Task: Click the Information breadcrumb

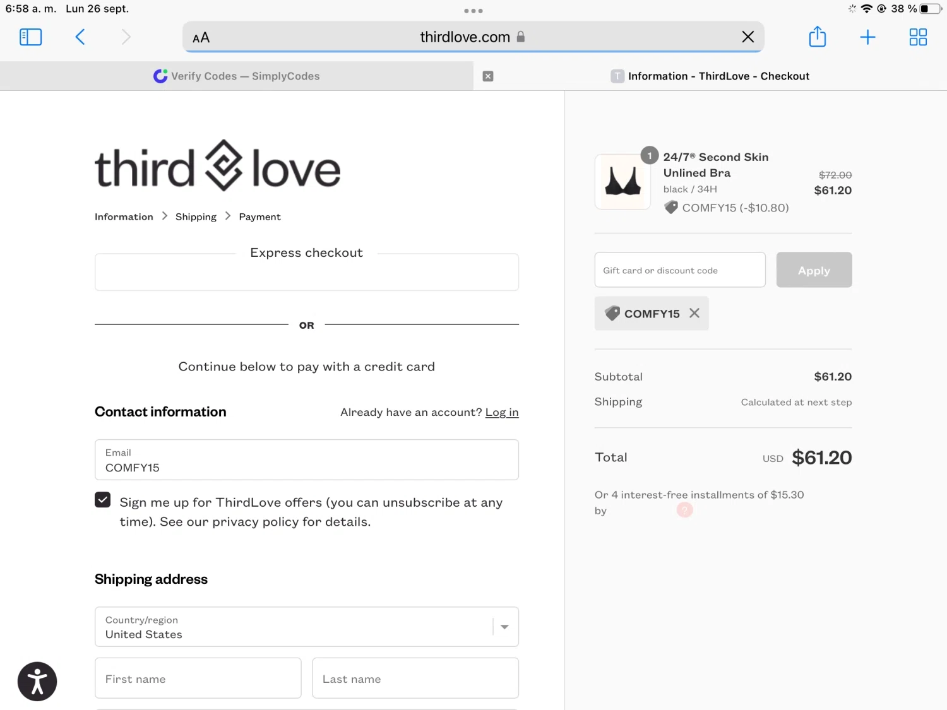Action: (x=124, y=216)
